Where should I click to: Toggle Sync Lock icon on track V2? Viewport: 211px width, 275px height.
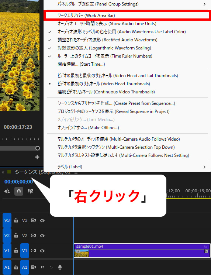click(34, 236)
